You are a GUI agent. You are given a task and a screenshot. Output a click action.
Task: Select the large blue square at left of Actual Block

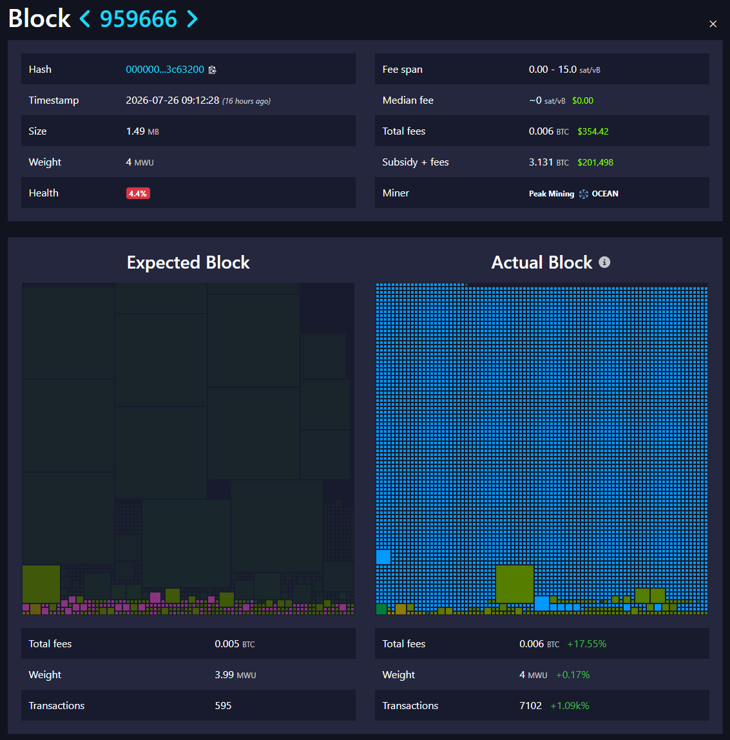coord(383,557)
